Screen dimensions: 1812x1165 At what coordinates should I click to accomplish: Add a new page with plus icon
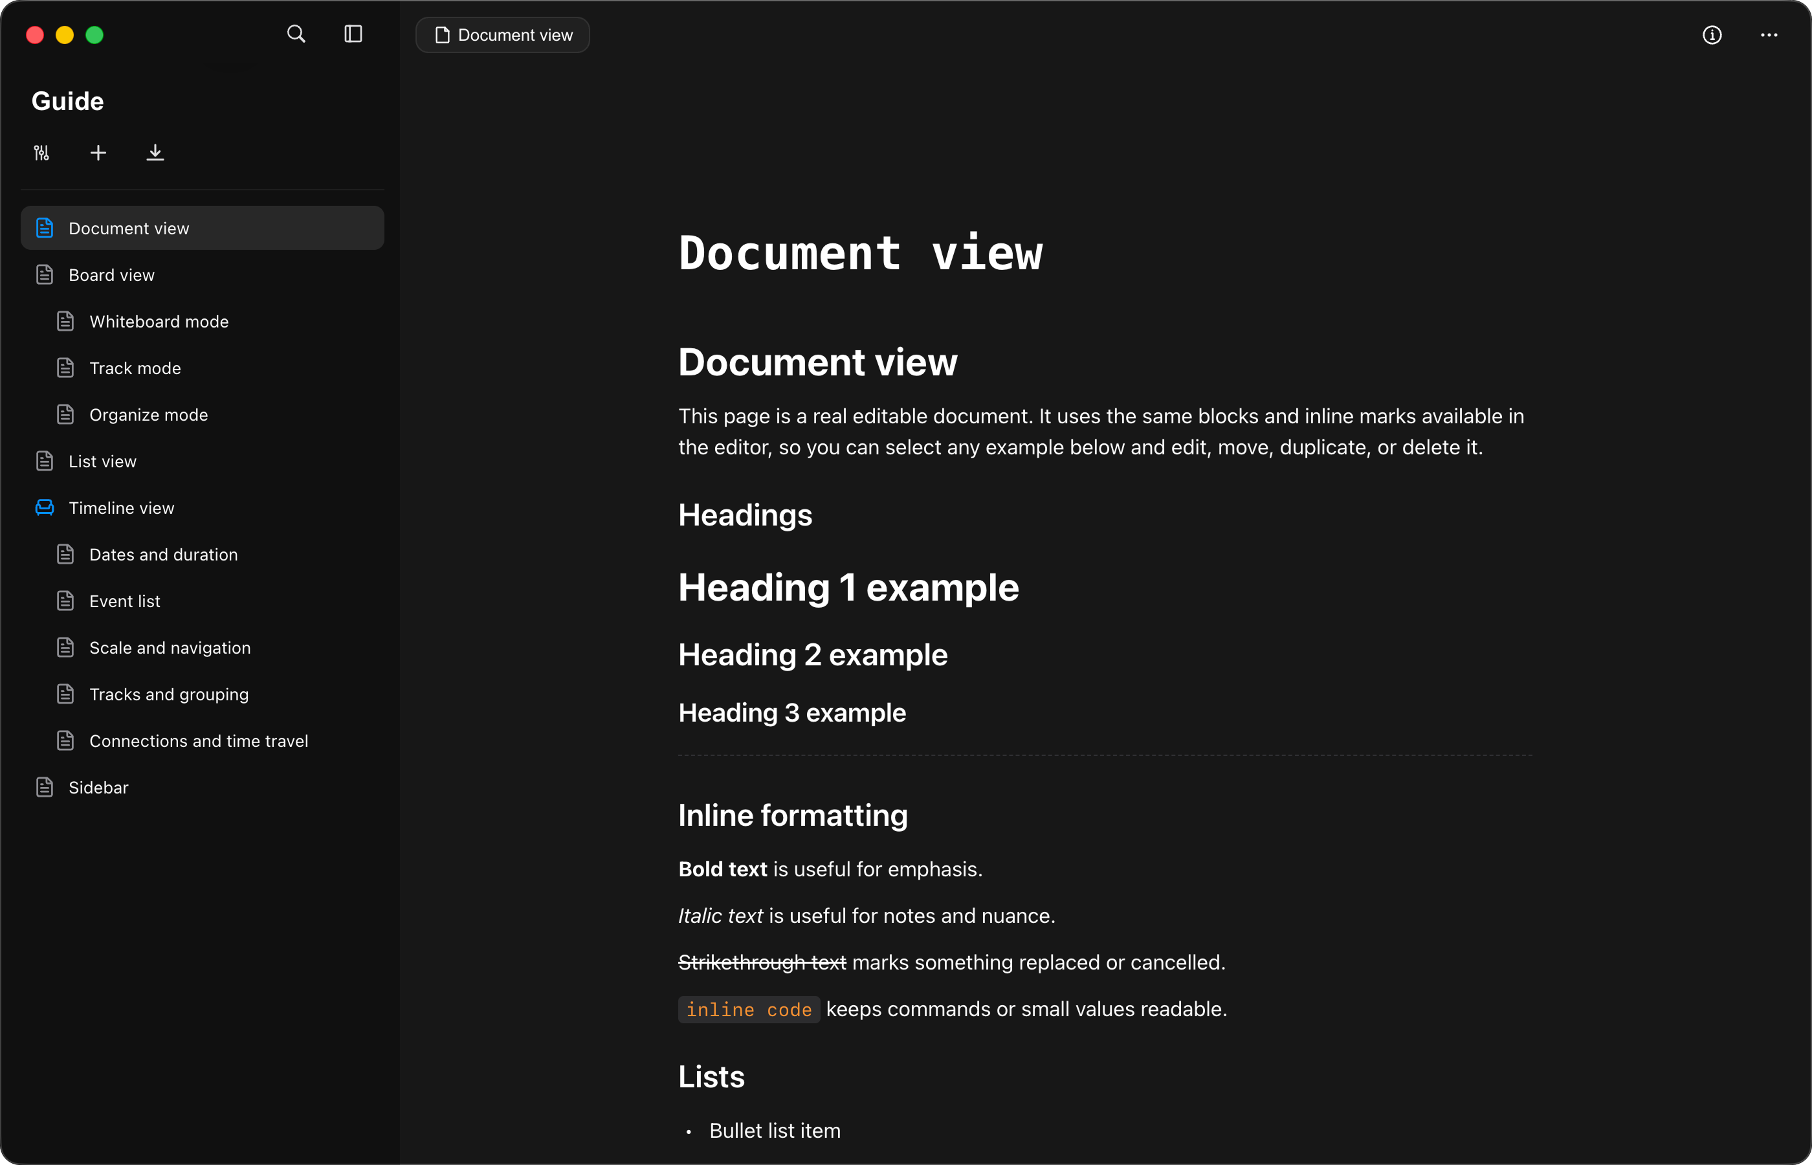98,153
